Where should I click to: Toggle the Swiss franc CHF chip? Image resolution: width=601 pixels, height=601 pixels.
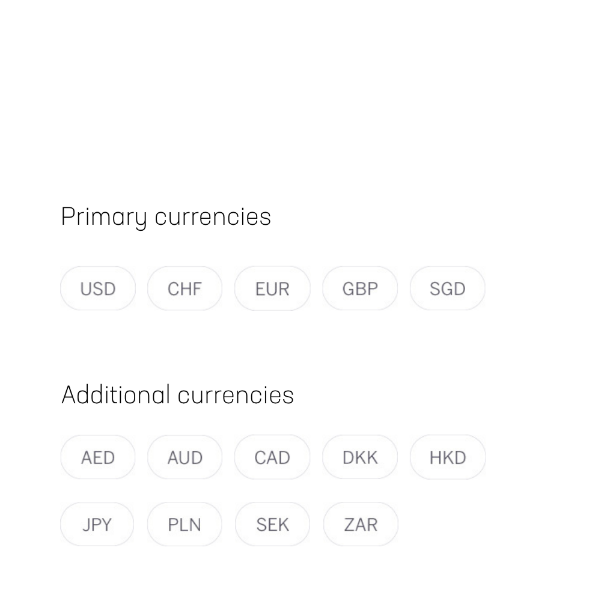coord(185,288)
